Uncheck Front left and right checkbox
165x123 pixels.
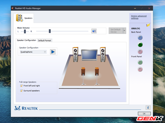tap(21, 86)
